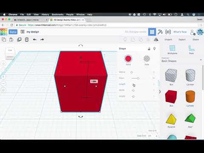This screenshot has width=204, height=153.
Task: Click the 1.284 dimension label
Action: (94, 81)
